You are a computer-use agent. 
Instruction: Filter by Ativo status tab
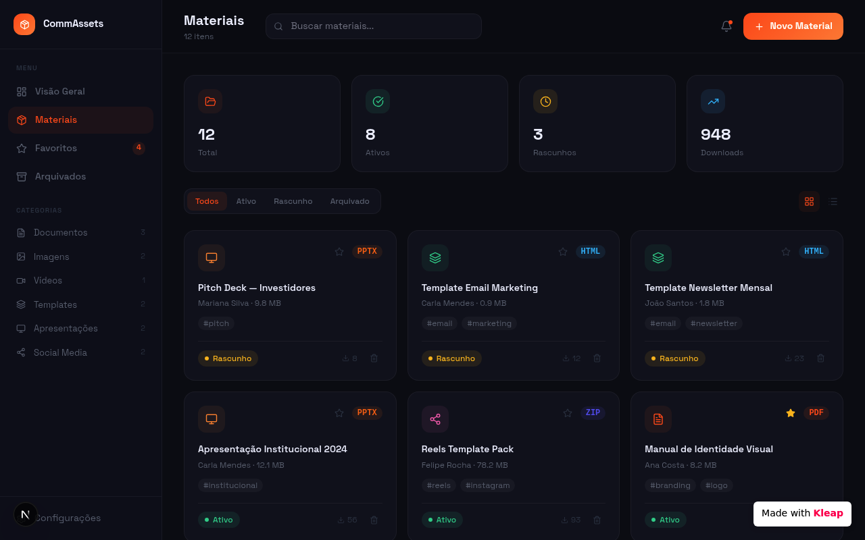[x=246, y=201]
